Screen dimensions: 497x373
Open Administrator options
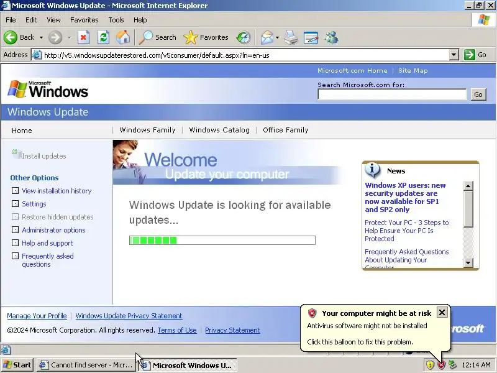[53, 230]
